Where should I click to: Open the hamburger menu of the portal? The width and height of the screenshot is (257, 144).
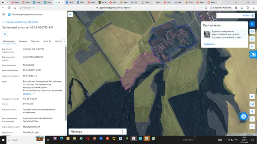[4, 14]
